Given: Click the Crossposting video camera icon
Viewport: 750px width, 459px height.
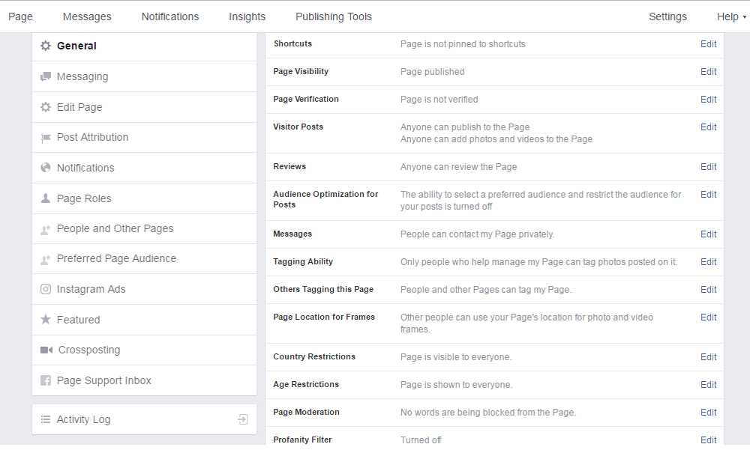Looking at the screenshot, I should 46,350.
